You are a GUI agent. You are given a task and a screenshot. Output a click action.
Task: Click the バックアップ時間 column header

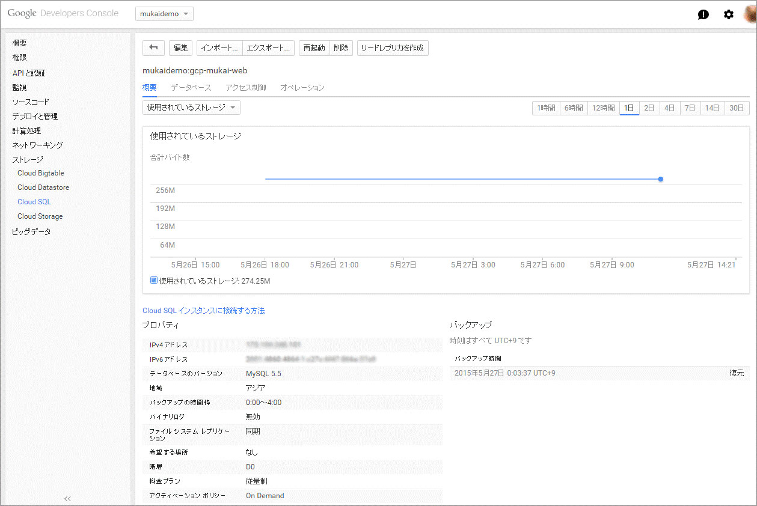point(478,359)
